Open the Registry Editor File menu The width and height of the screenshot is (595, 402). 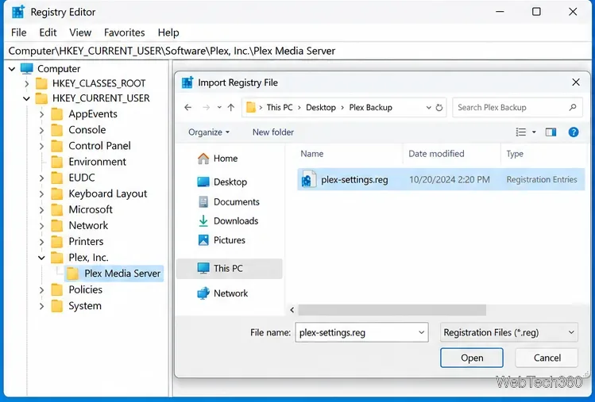[x=19, y=33]
